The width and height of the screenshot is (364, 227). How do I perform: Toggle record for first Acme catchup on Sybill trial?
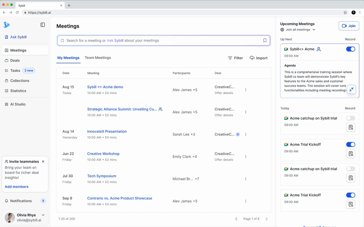coord(351,118)
